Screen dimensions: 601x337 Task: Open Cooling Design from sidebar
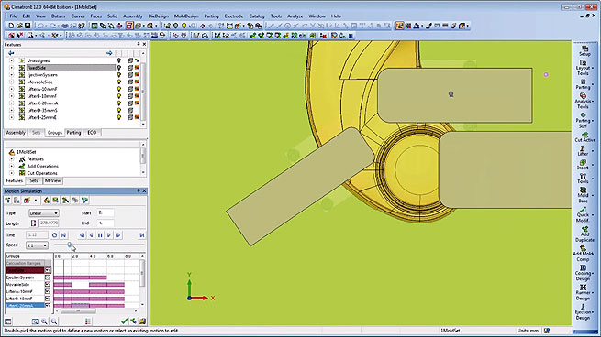pyautogui.click(x=583, y=273)
